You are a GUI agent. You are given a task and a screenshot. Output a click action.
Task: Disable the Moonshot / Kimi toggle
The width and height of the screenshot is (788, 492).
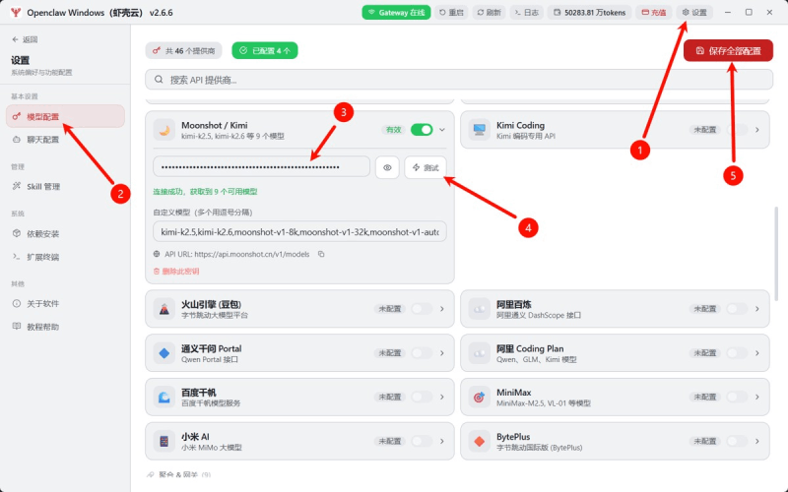coord(422,130)
